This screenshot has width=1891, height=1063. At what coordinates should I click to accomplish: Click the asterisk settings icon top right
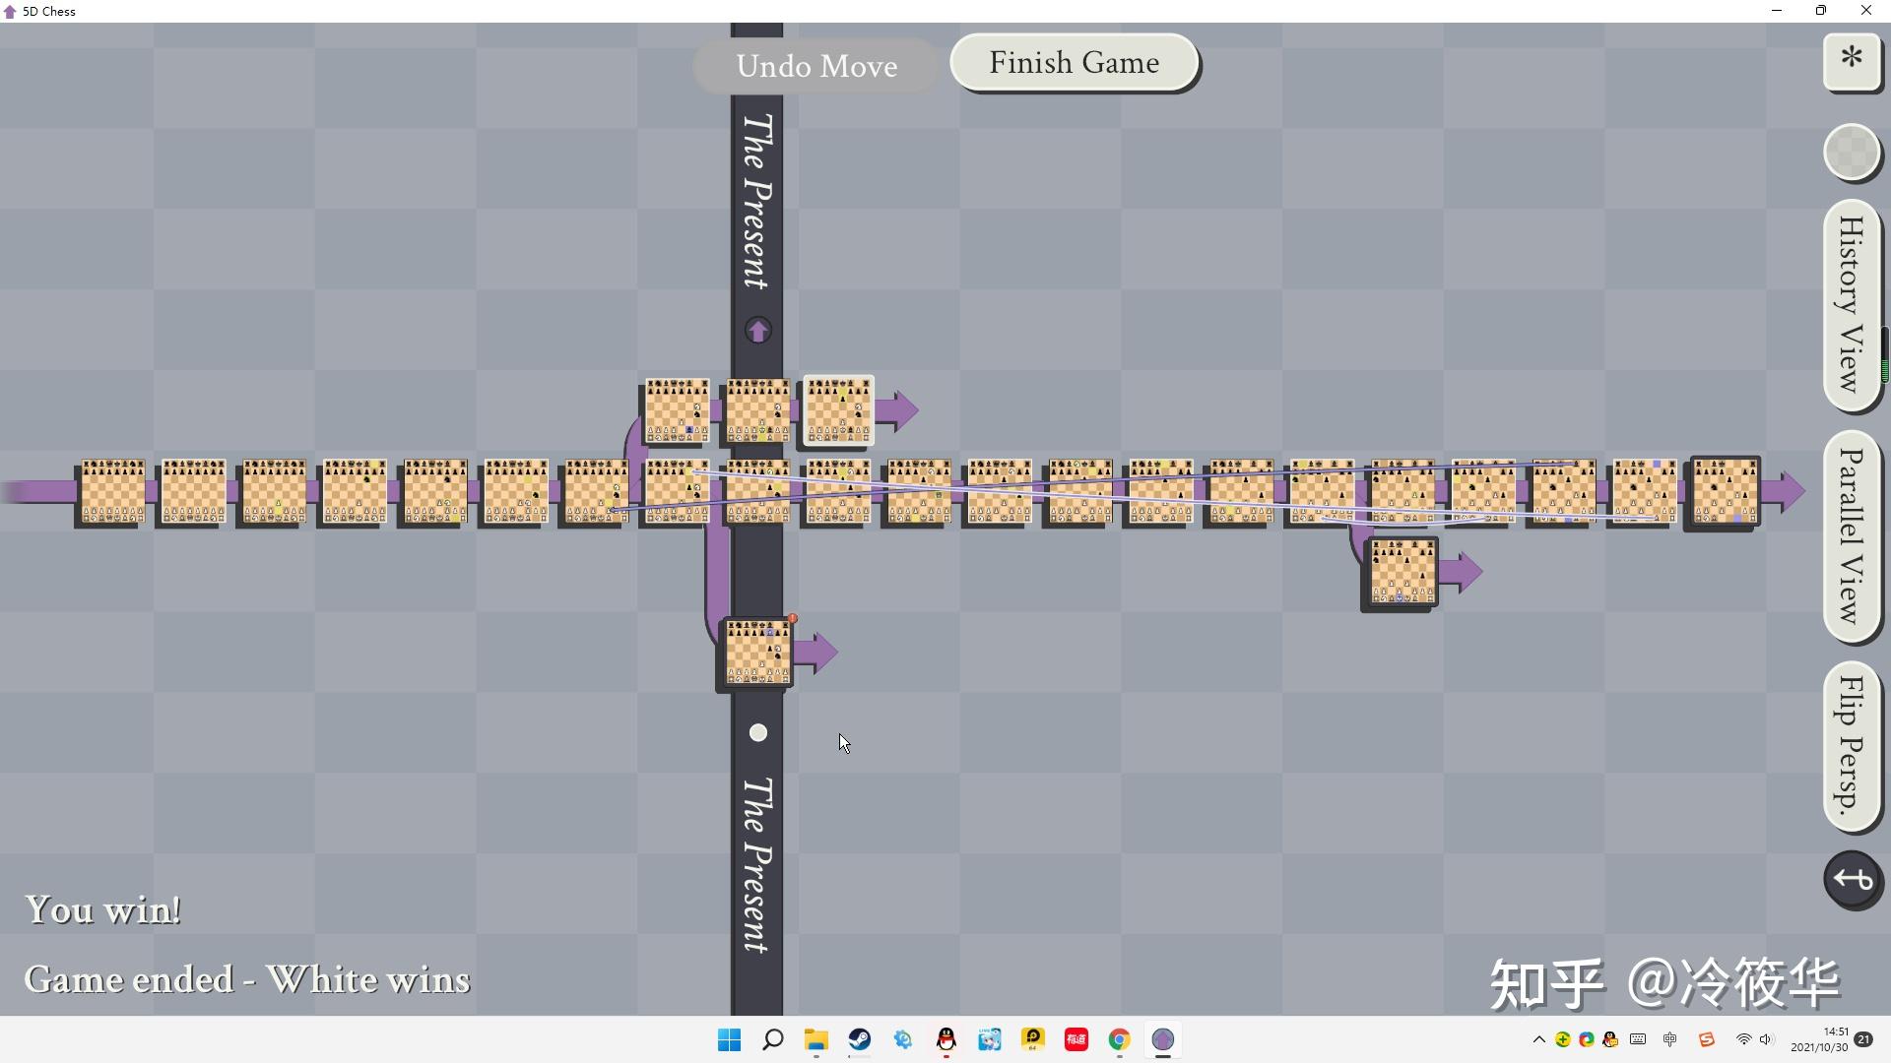point(1852,61)
